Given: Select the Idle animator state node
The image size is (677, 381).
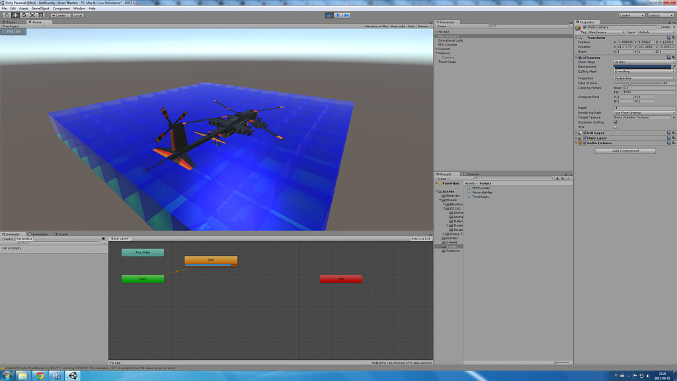Looking at the screenshot, I should (x=211, y=261).
